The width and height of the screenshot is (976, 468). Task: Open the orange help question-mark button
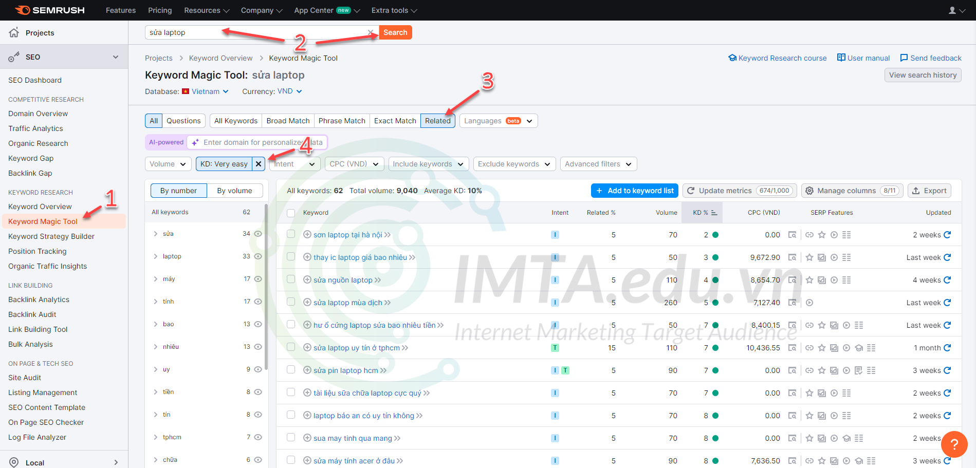(954, 444)
